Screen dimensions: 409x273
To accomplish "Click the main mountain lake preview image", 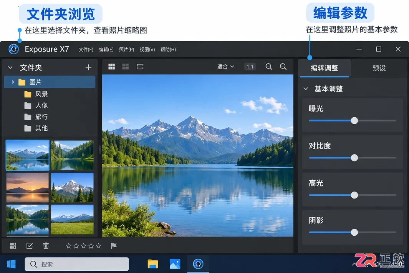I will coord(197,155).
